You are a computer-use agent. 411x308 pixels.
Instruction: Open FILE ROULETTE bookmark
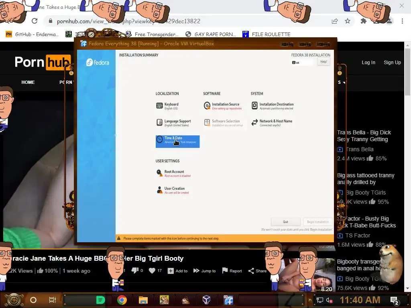tap(267, 34)
